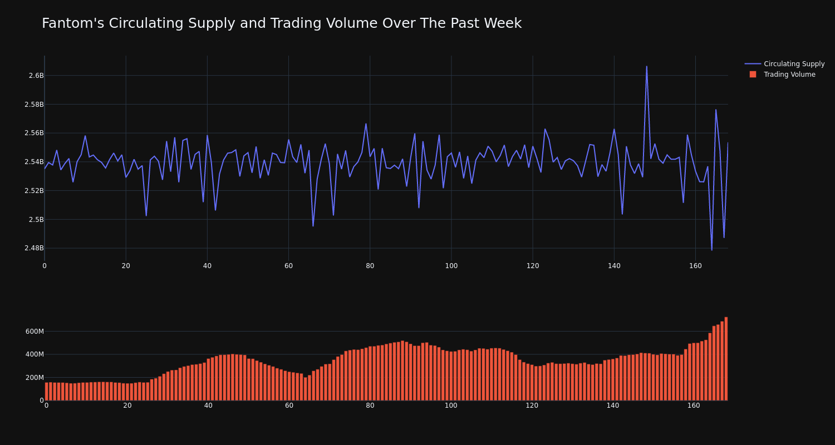835x445 pixels.
Task: Click the 2.52B y-axis label
Action: coord(34,191)
